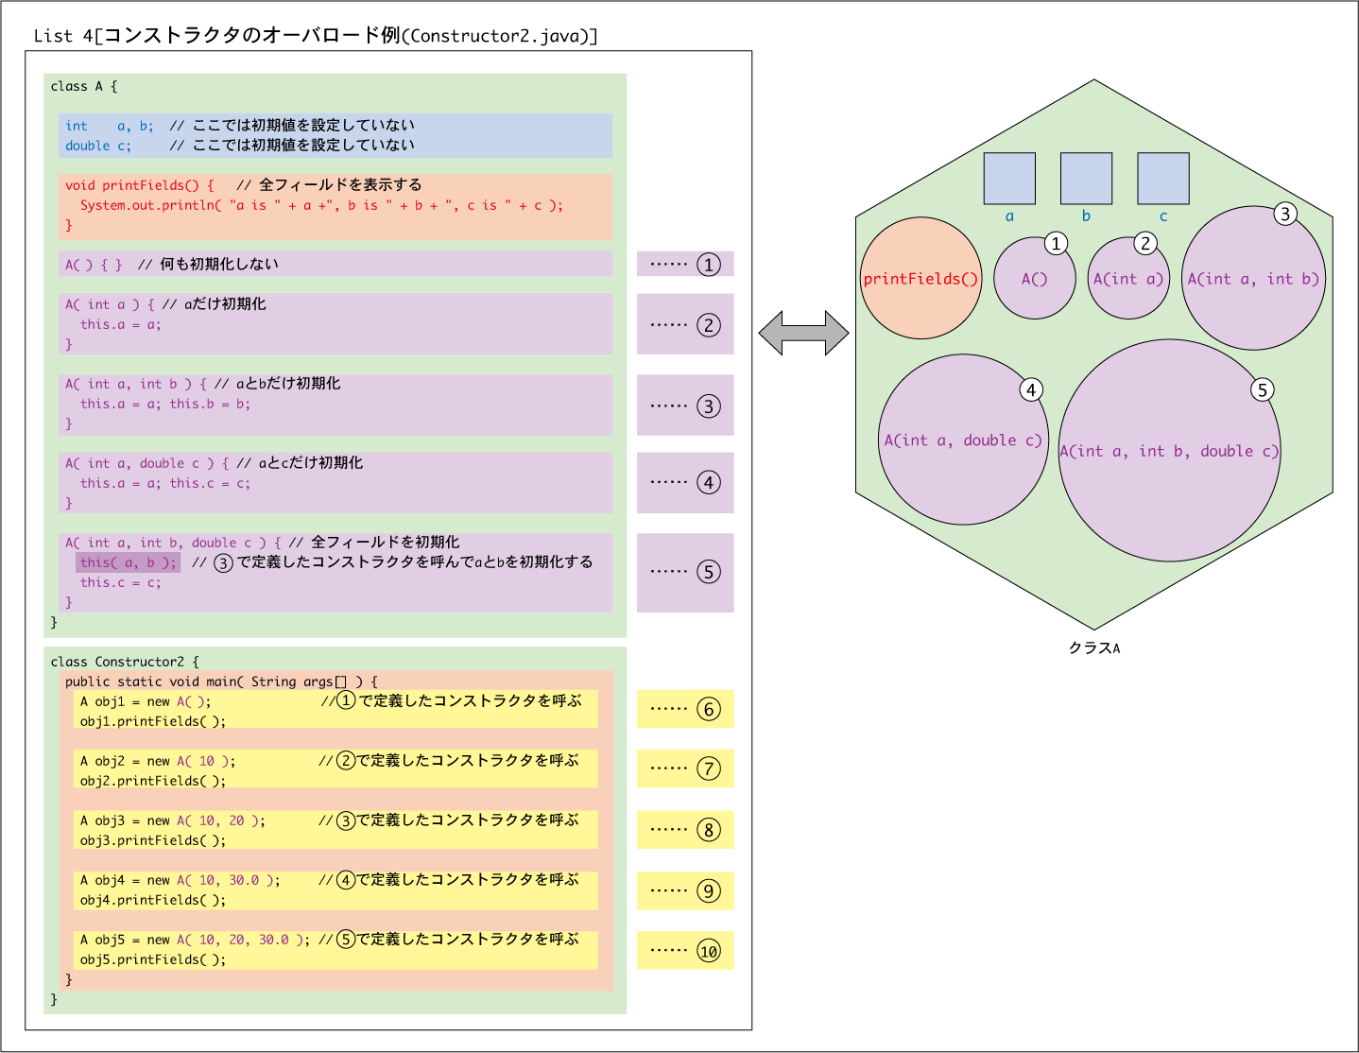The height and width of the screenshot is (1053, 1359).
Task: Click the 'obj4.printFields( );' call
Action: coord(153,900)
